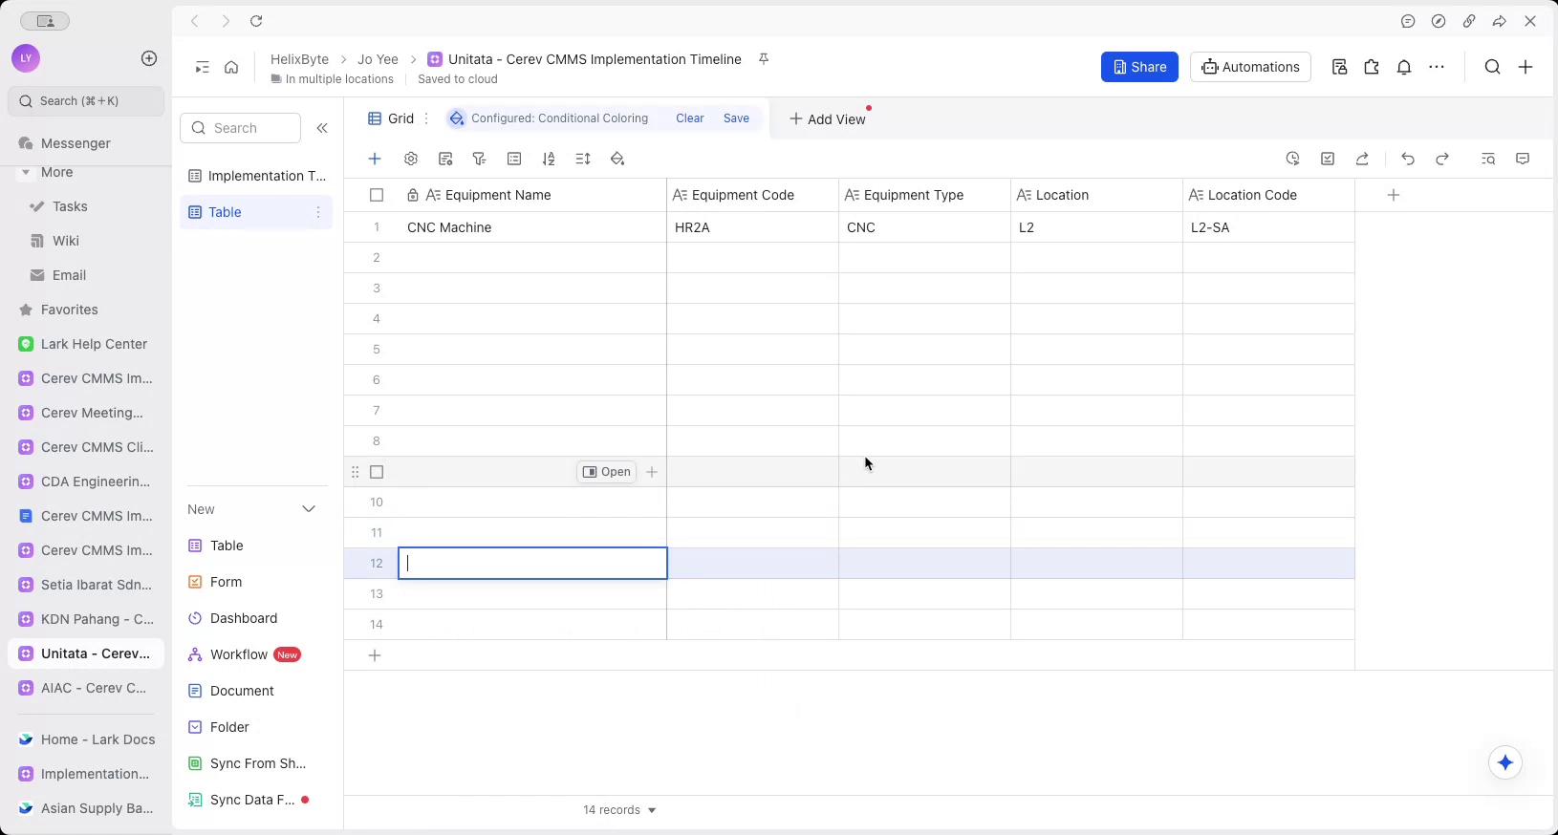Click the undo arrow
Viewport: 1558px width, 835px height.
(1408, 159)
